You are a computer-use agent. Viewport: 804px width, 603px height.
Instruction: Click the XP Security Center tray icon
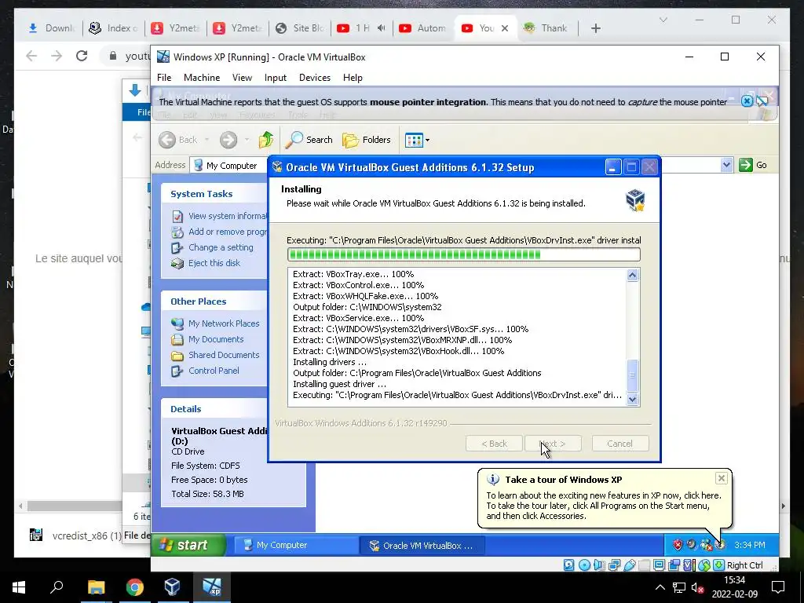[678, 545]
